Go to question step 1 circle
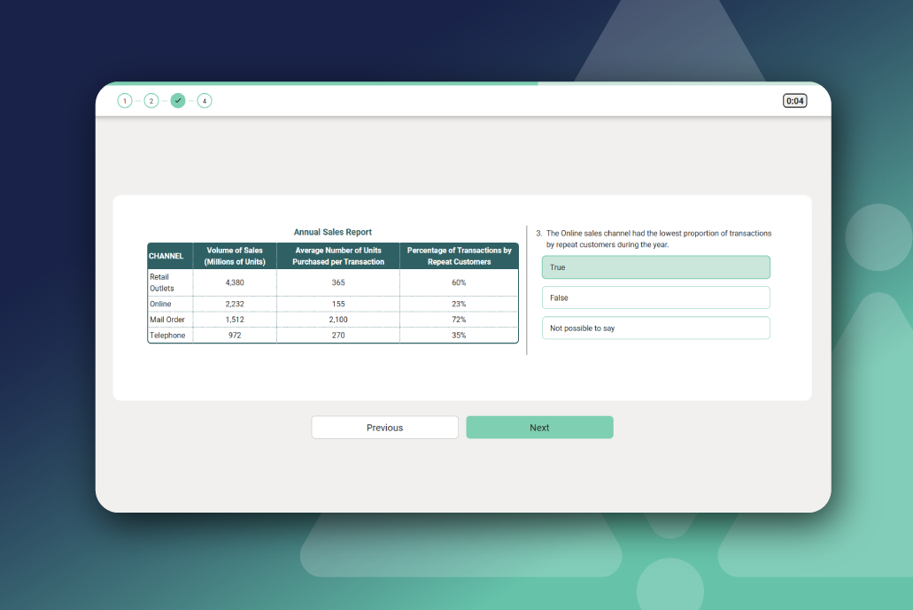The image size is (913, 610). pyautogui.click(x=125, y=101)
